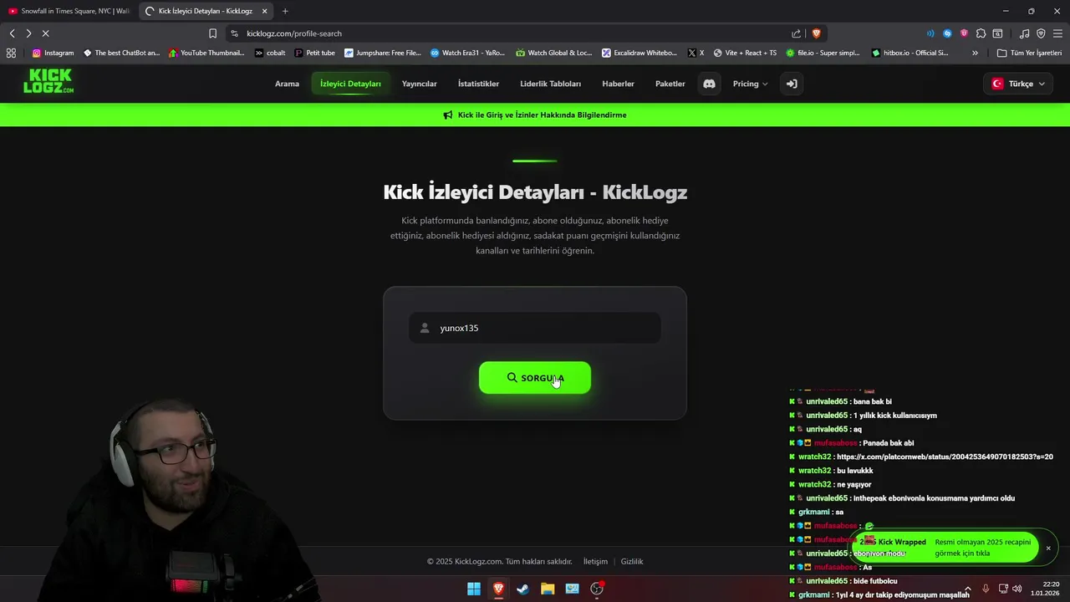Screen dimensions: 1070x602
Task: Close the KickLogz browser tab
Action: (265, 11)
